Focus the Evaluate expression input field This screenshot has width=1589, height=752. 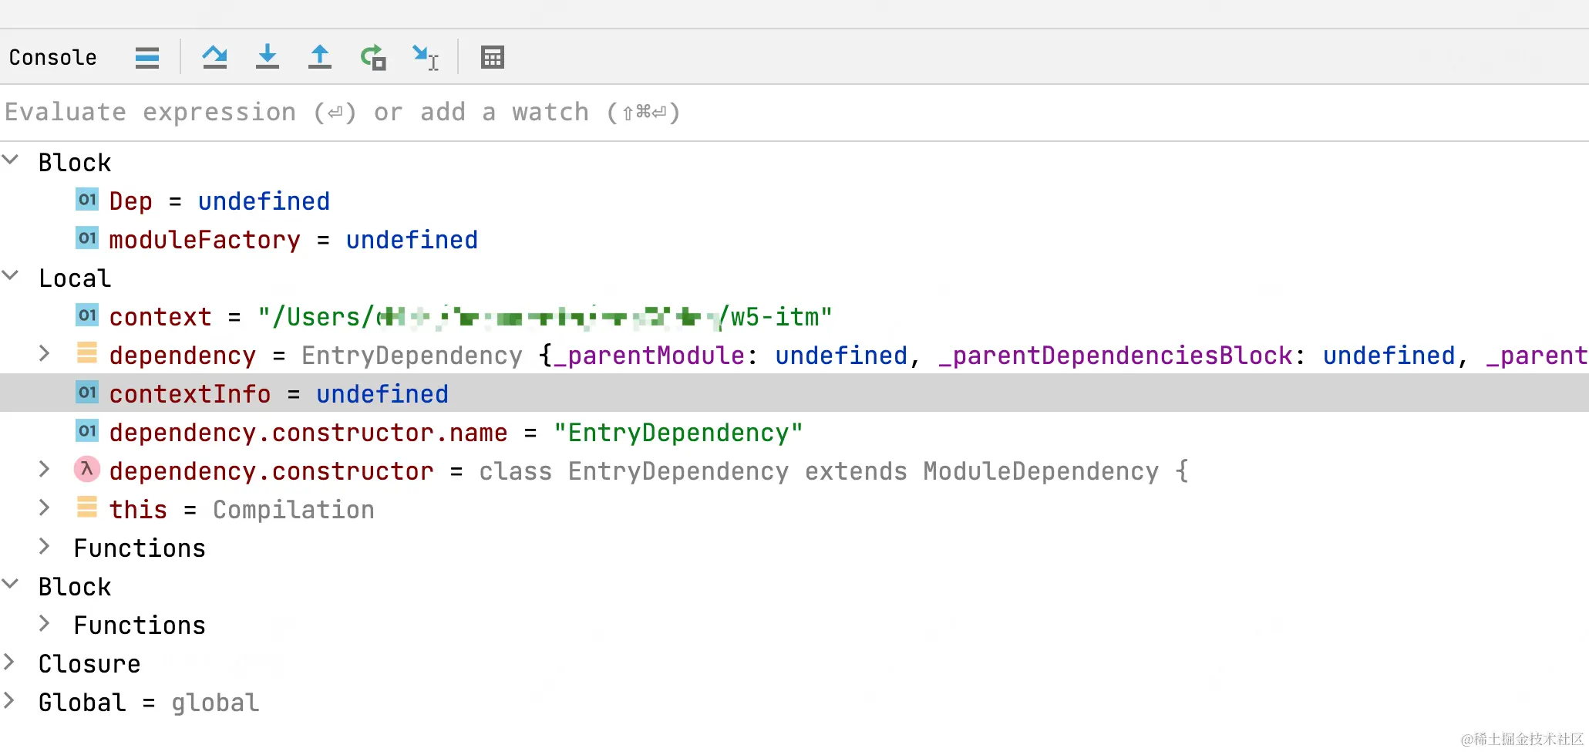(x=794, y=113)
